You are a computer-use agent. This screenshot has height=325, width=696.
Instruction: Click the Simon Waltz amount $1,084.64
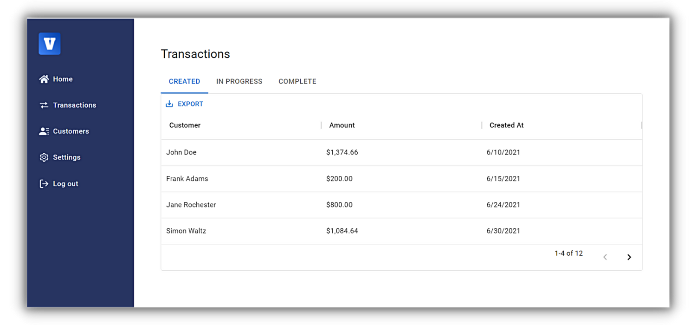click(342, 231)
